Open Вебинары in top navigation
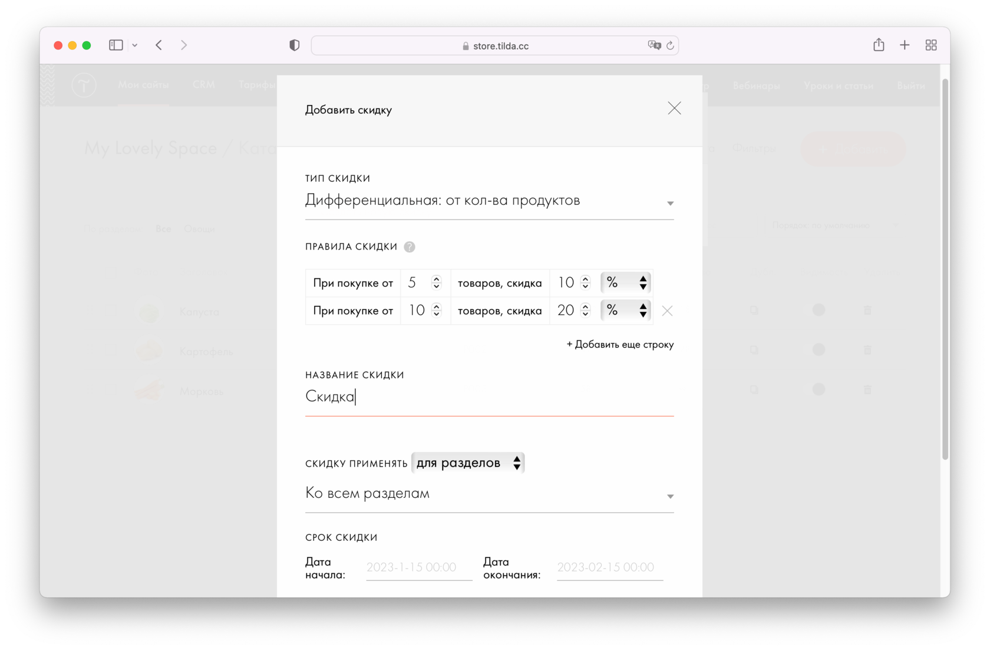Screen dimensions: 990x650 pyautogui.click(x=756, y=86)
